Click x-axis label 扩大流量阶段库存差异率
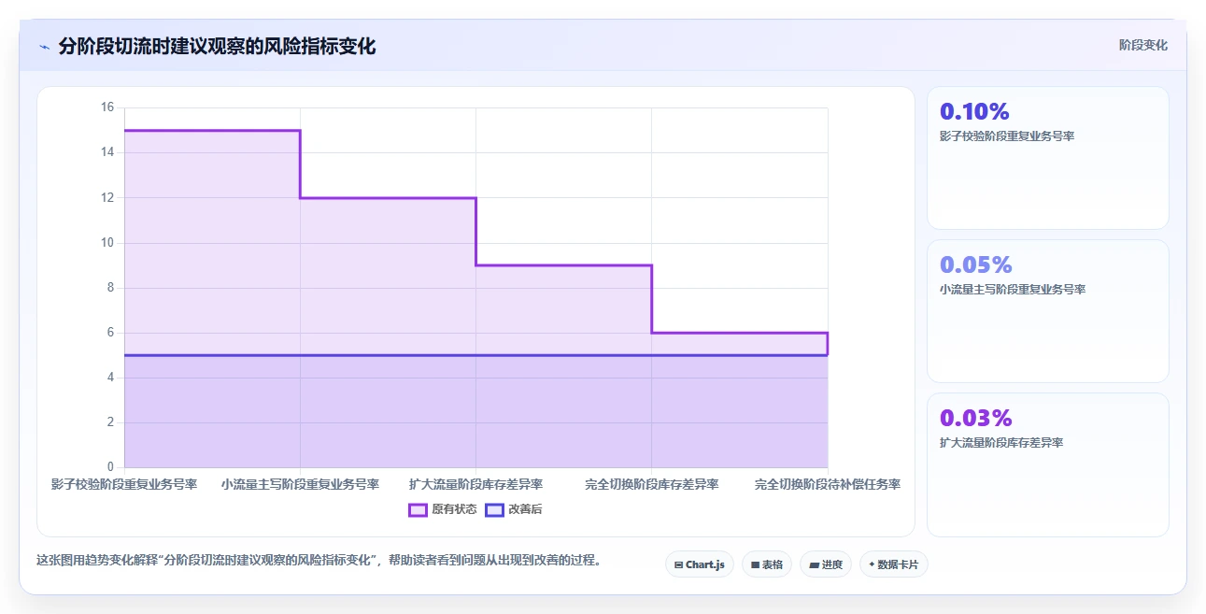 [x=475, y=484]
